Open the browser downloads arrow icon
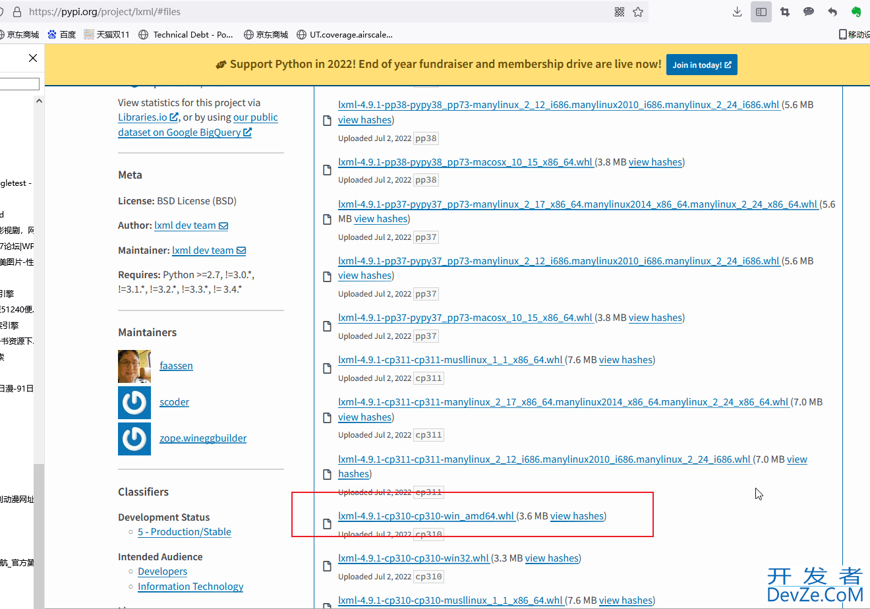 tap(738, 12)
